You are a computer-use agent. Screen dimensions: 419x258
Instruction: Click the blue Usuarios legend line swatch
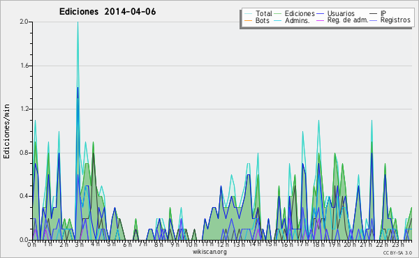320,14
